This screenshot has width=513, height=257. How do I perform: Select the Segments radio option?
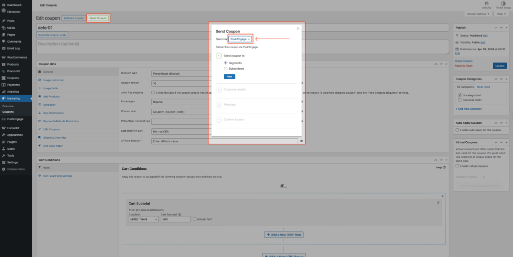click(x=225, y=63)
